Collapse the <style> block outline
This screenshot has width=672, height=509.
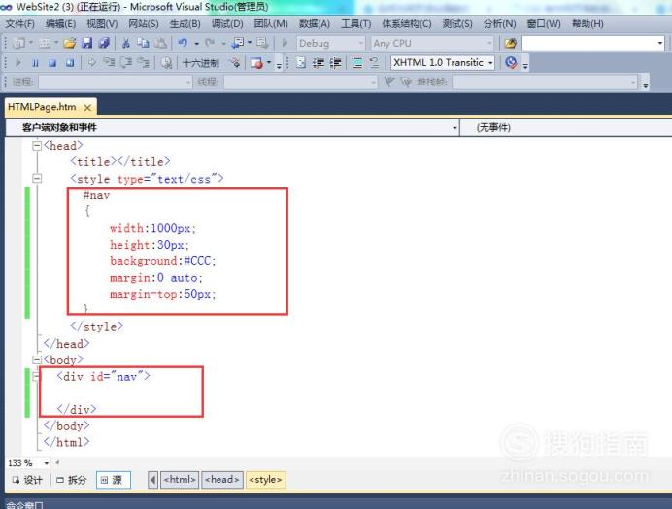[37, 179]
